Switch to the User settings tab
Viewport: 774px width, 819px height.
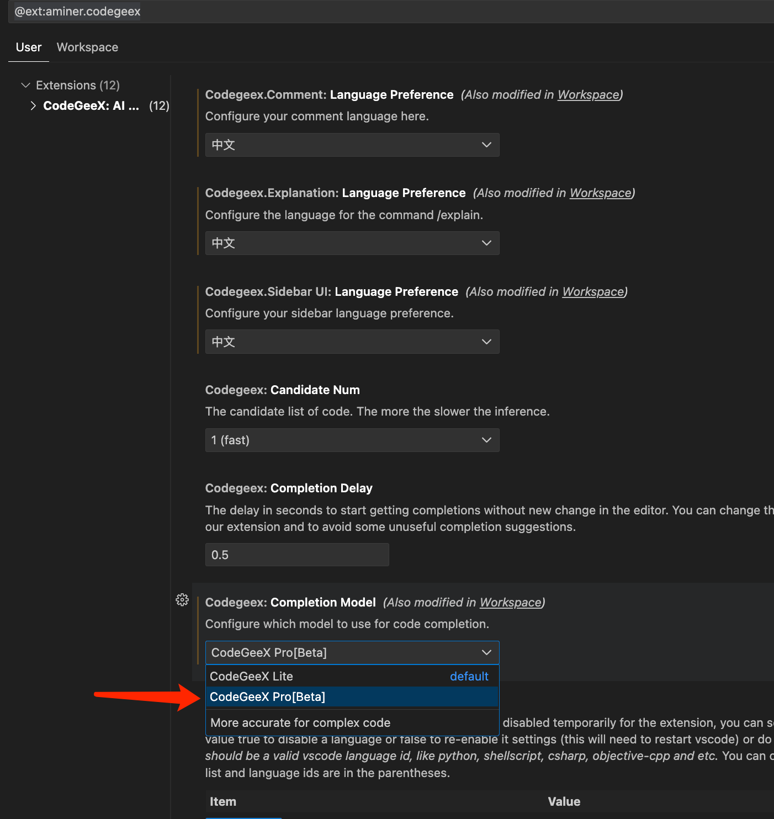[29, 47]
